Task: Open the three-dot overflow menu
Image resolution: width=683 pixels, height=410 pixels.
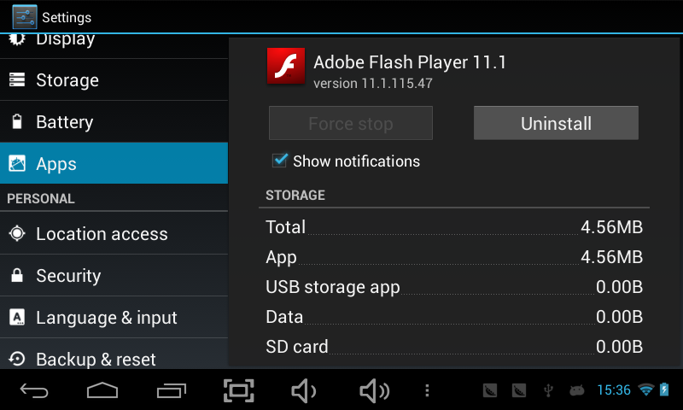Action: click(427, 390)
